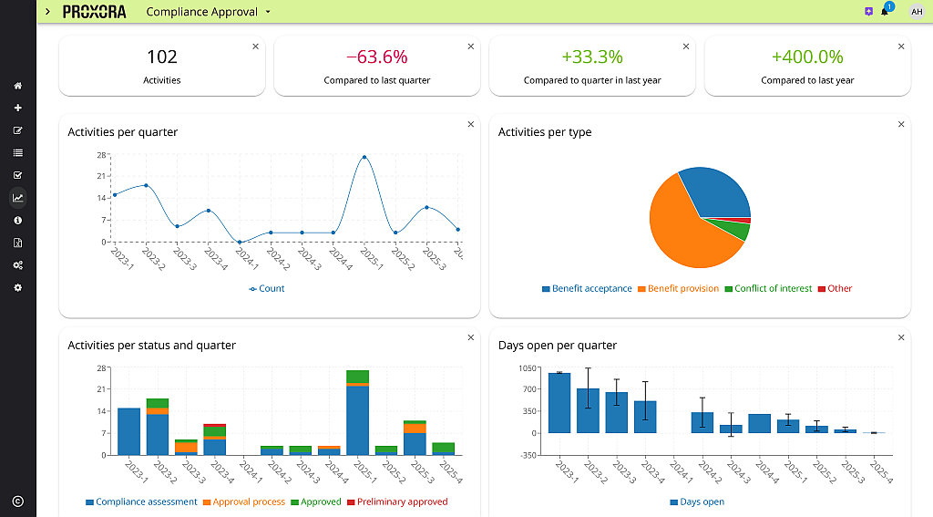Toggle the Count series in legend

coord(266,288)
